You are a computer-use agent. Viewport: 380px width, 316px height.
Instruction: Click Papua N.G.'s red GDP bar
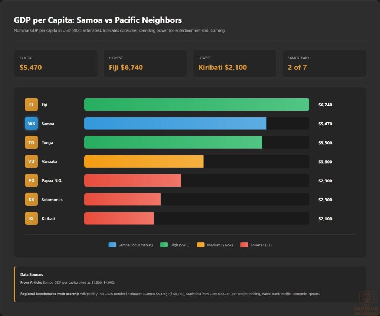click(132, 180)
